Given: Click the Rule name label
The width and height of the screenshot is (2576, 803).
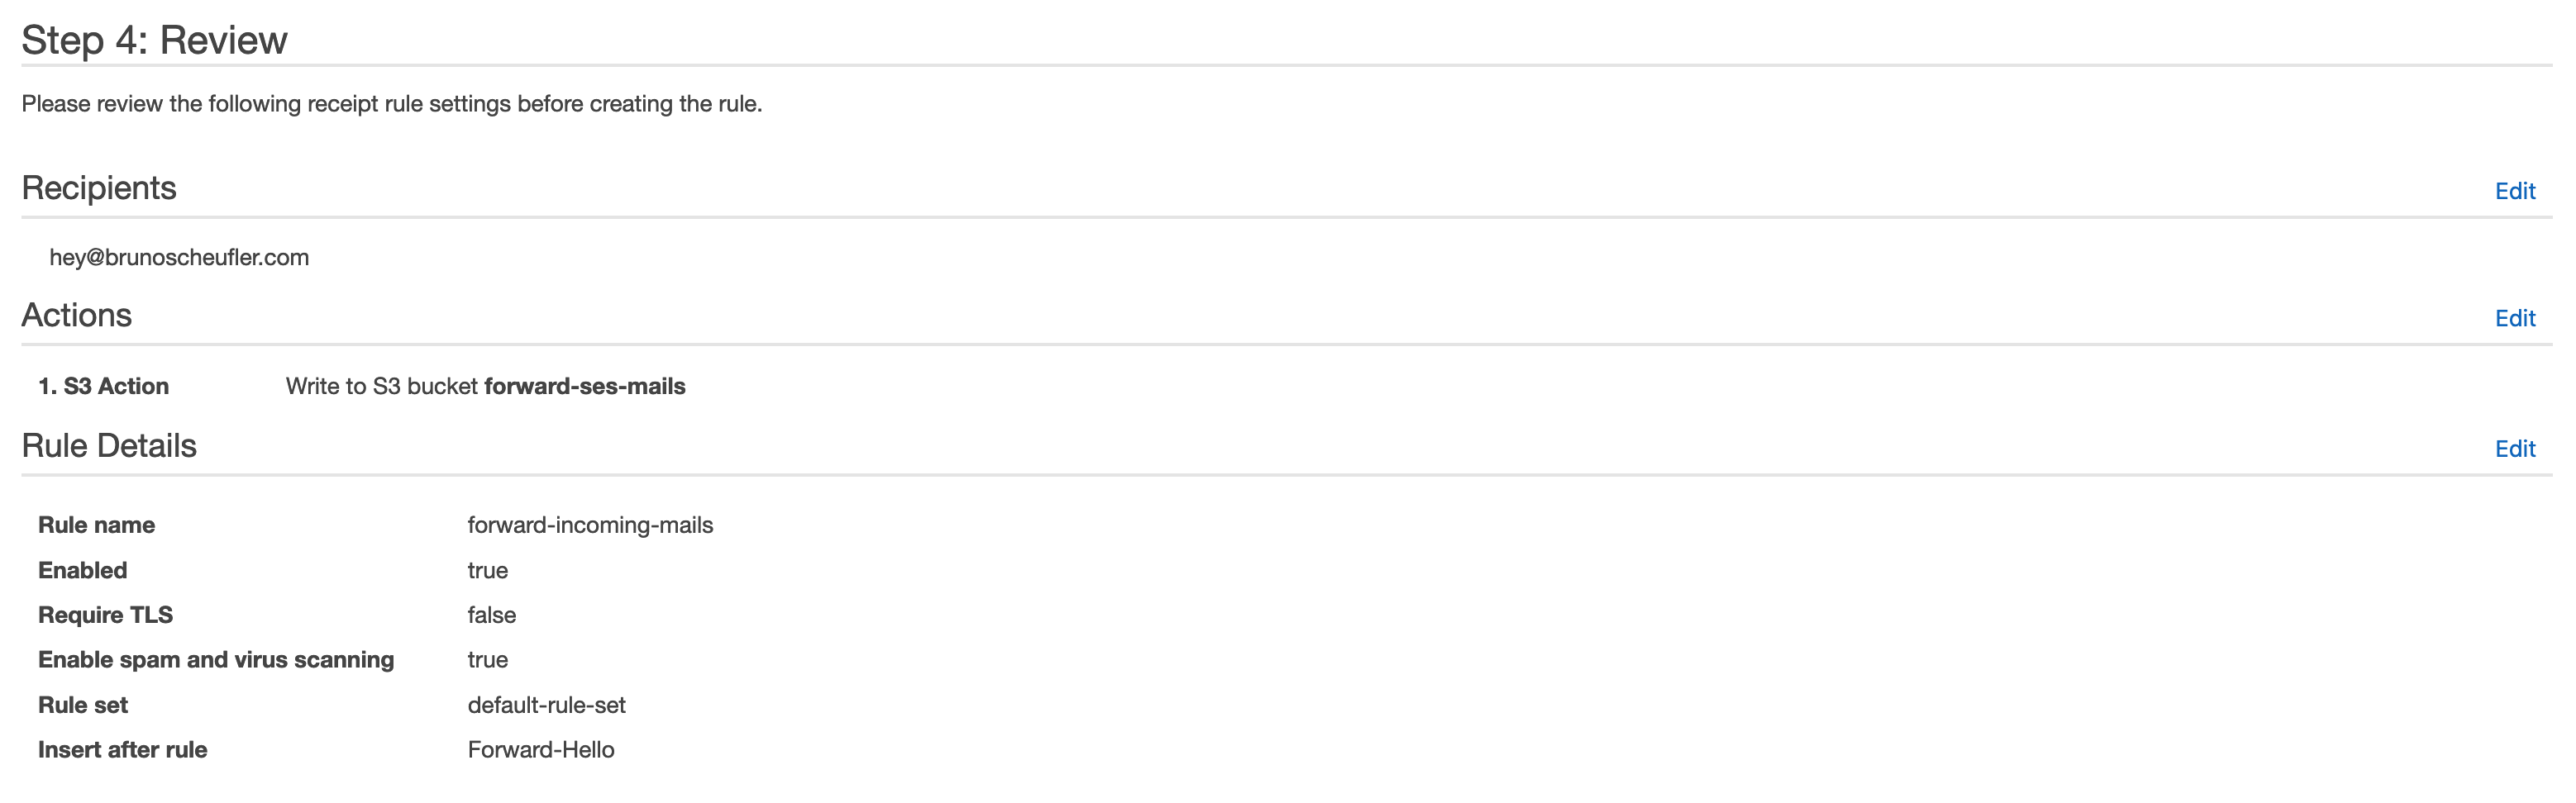Looking at the screenshot, I should (96, 525).
